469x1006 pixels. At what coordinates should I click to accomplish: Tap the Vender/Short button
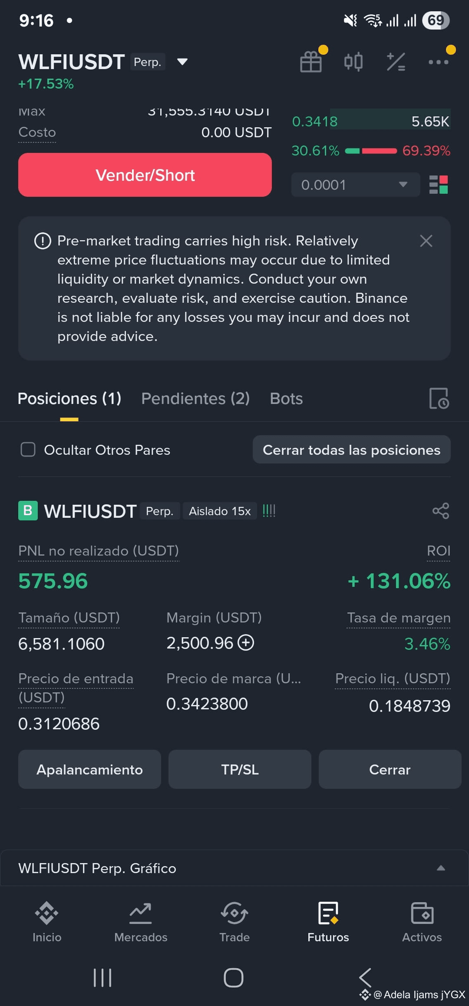[145, 175]
